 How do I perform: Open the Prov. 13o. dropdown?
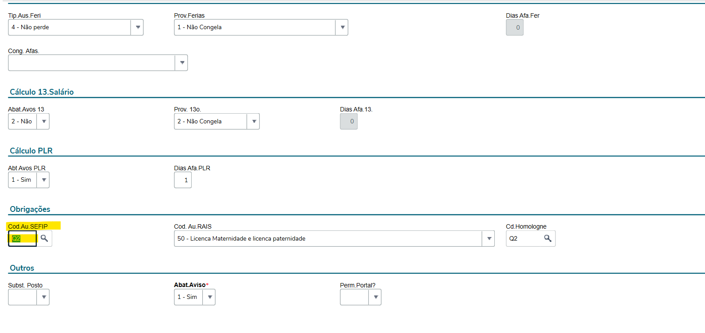pos(254,121)
